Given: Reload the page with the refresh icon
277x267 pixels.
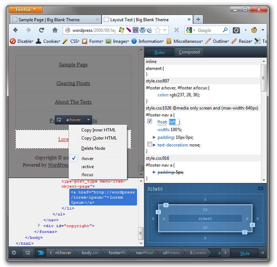Looking at the screenshot, I should pos(41,30).
